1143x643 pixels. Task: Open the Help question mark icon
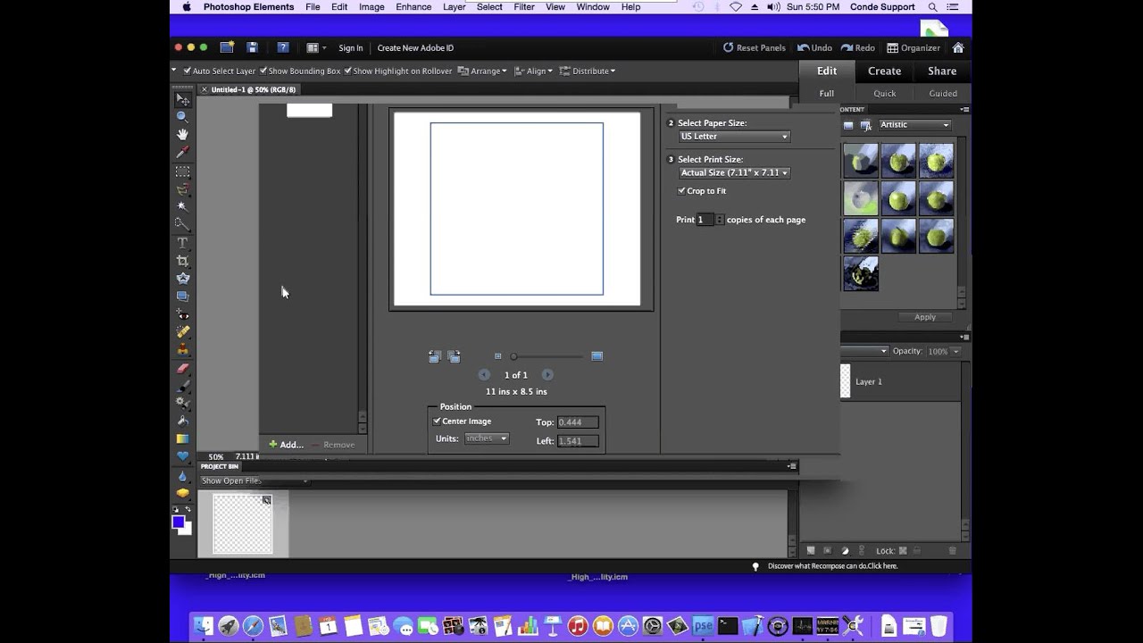(283, 47)
